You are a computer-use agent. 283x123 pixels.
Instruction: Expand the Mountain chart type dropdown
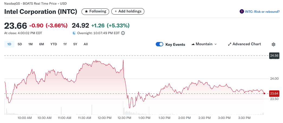pos(216,44)
